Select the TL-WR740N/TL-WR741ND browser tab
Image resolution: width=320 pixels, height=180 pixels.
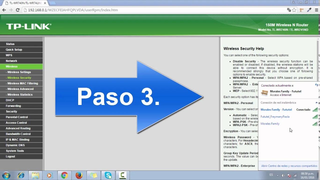(x=25, y=3)
